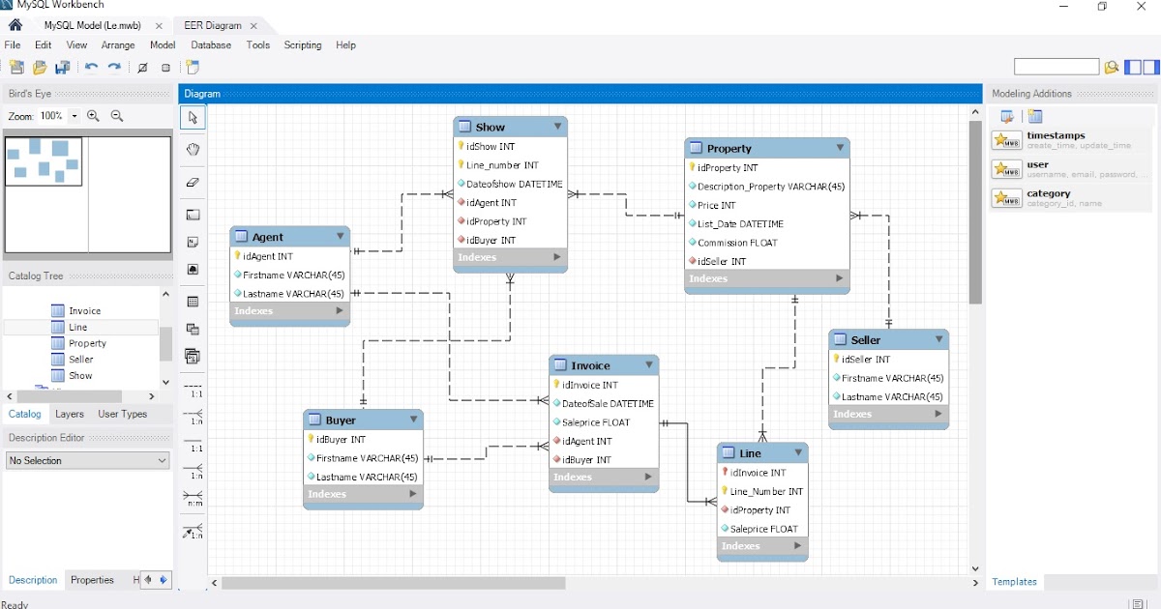Click the search folder icon

click(x=1112, y=67)
